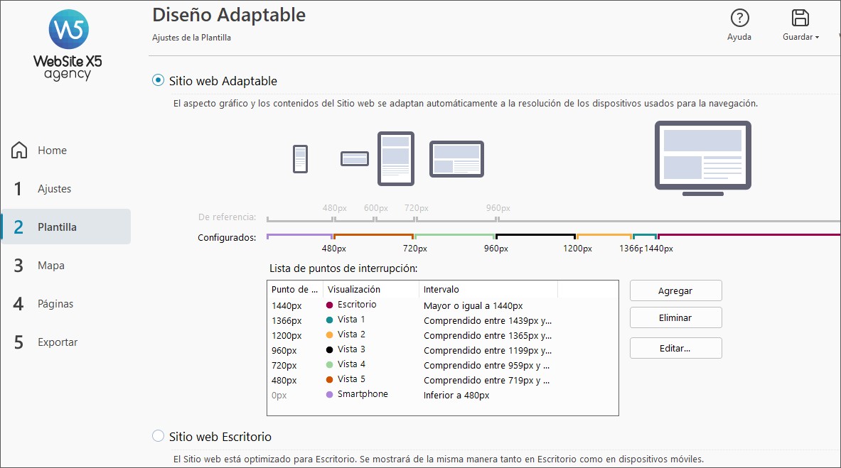Select the smartphone portrait device icon
The height and width of the screenshot is (468, 841).
300,159
